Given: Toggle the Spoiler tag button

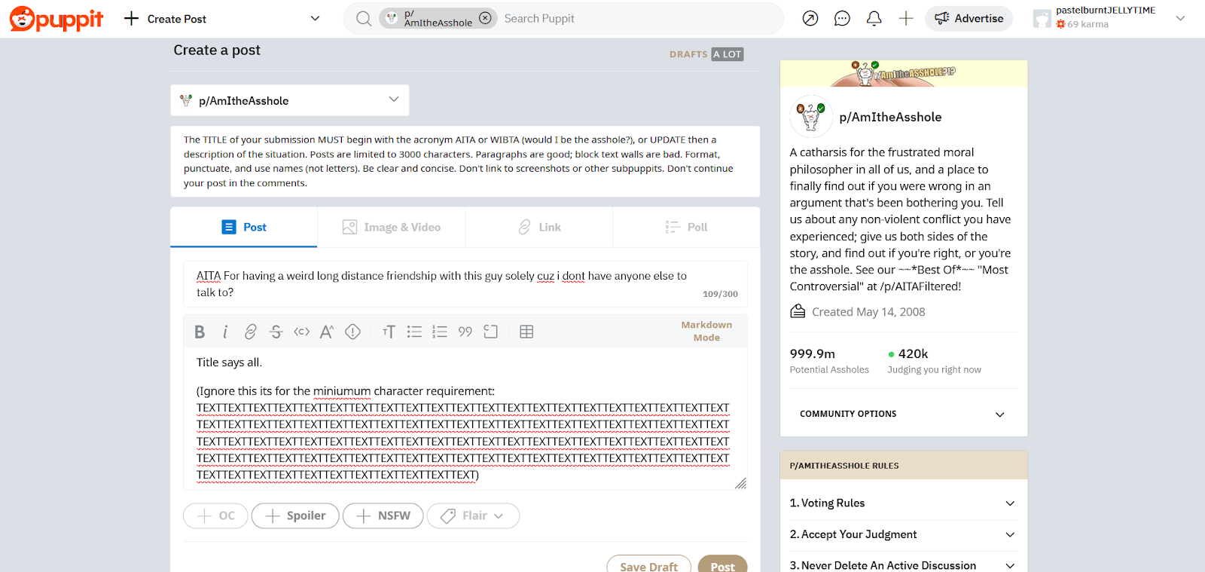Looking at the screenshot, I should [295, 515].
